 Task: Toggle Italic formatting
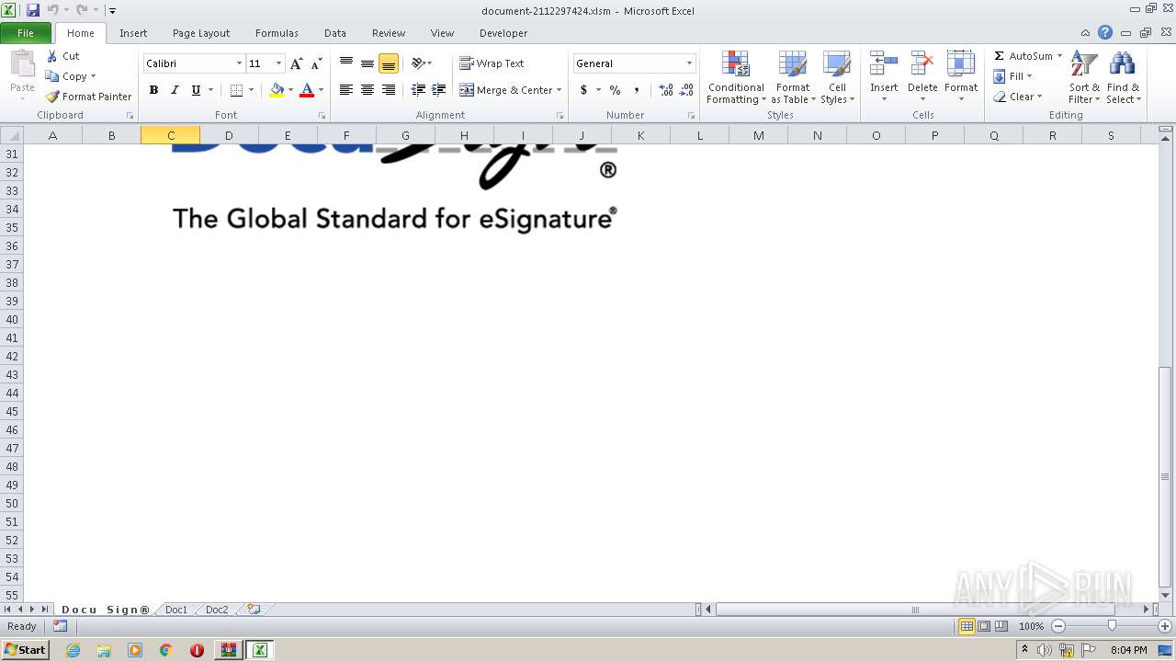tap(175, 90)
